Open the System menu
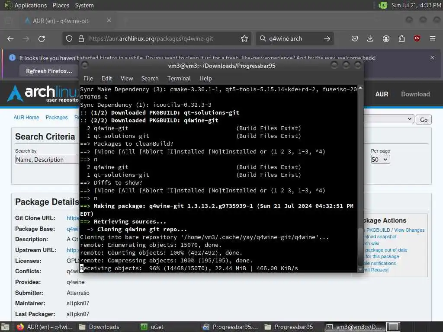This screenshot has height=332, width=443. [84, 5]
